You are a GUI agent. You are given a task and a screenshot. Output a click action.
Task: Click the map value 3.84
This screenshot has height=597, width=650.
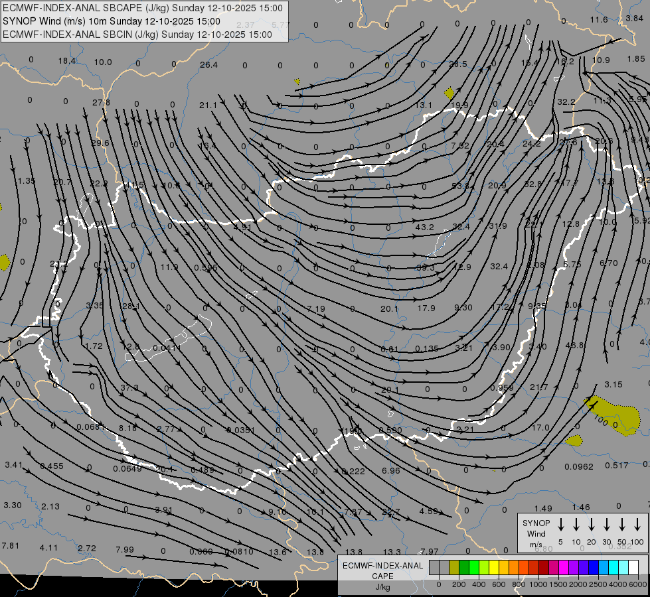click(634, 18)
